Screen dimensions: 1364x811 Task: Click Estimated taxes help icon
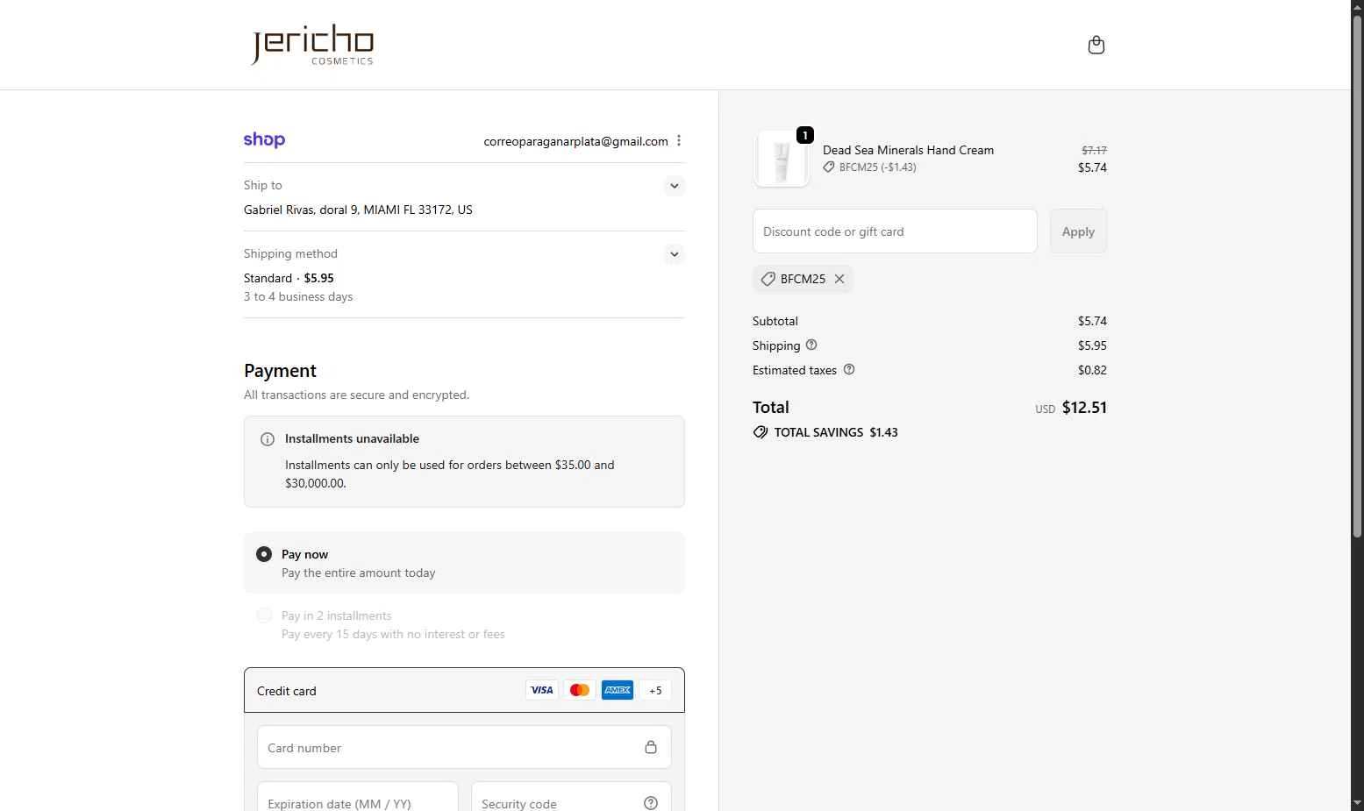(849, 369)
